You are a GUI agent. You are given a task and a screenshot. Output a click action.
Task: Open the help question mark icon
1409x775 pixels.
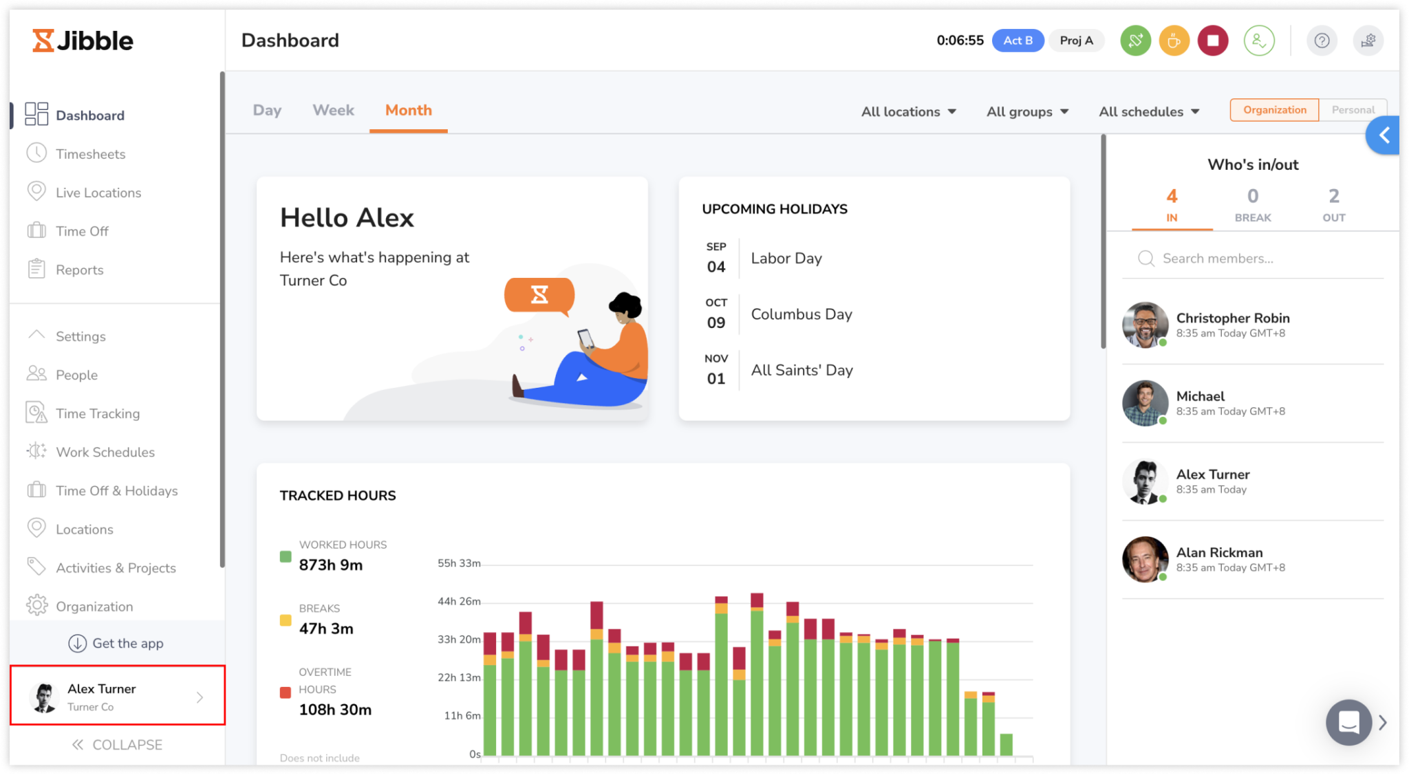pos(1321,41)
